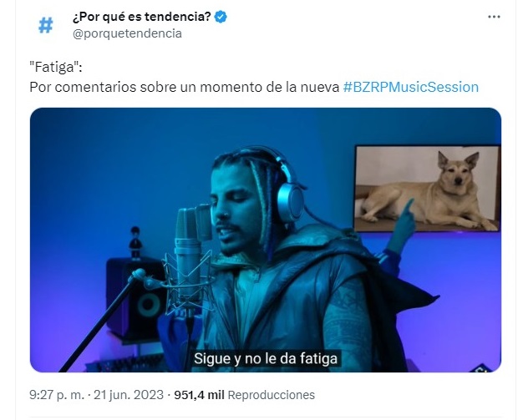View the 951,4 mil views count

click(x=199, y=395)
